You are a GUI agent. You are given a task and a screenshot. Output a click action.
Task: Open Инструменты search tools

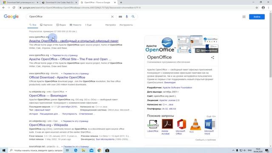(x=126, y=25)
